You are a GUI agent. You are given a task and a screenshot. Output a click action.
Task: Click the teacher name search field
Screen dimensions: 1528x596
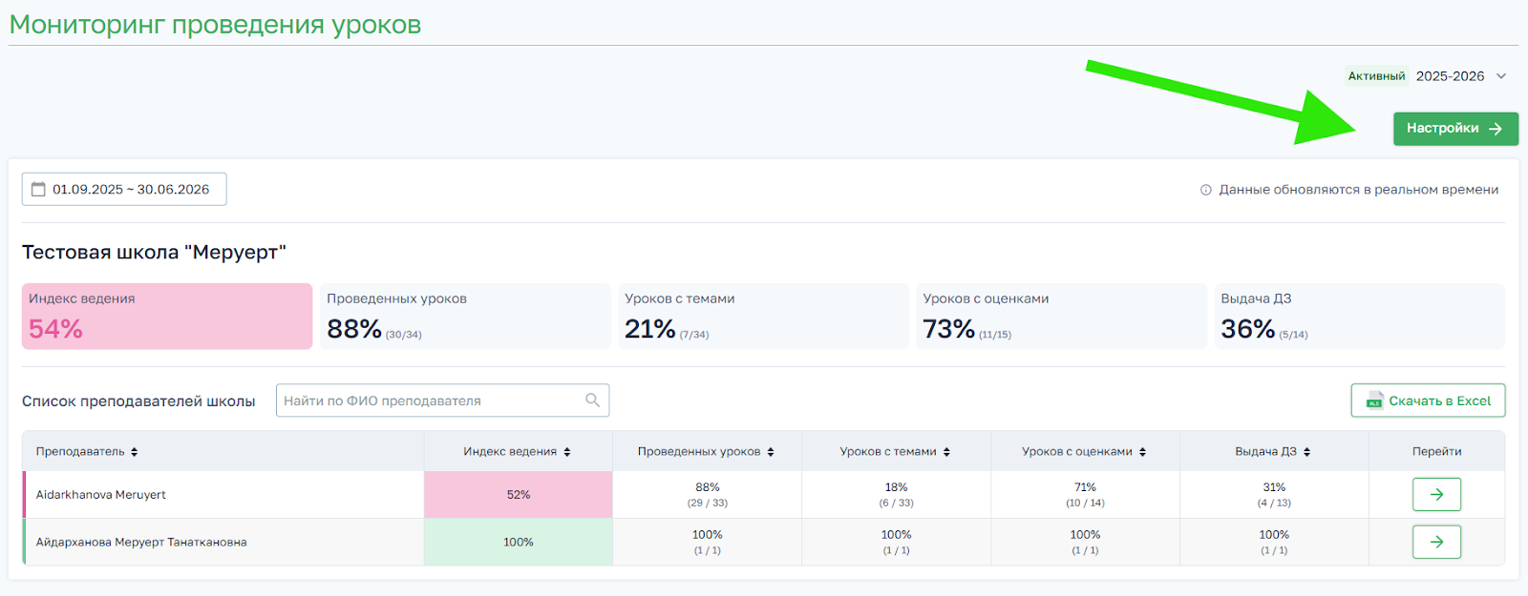[x=430, y=401]
